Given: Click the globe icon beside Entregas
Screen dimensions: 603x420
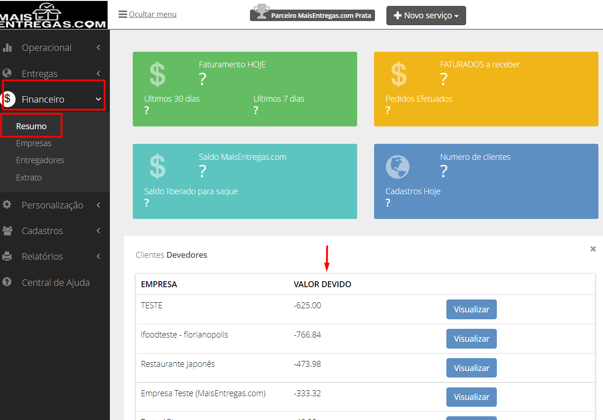Looking at the screenshot, I should click(x=7, y=73).
